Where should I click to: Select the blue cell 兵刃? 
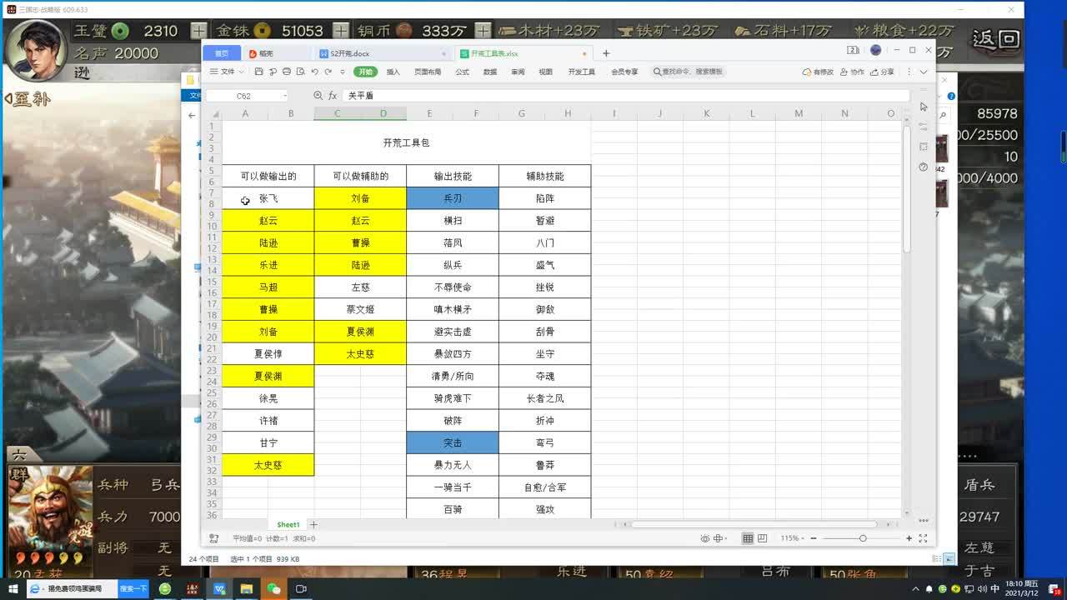click(453, 198)
